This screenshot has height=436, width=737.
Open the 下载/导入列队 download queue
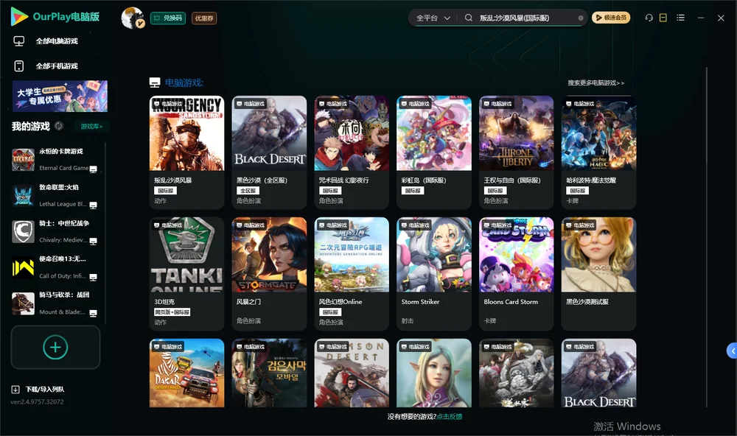[45, 389]
